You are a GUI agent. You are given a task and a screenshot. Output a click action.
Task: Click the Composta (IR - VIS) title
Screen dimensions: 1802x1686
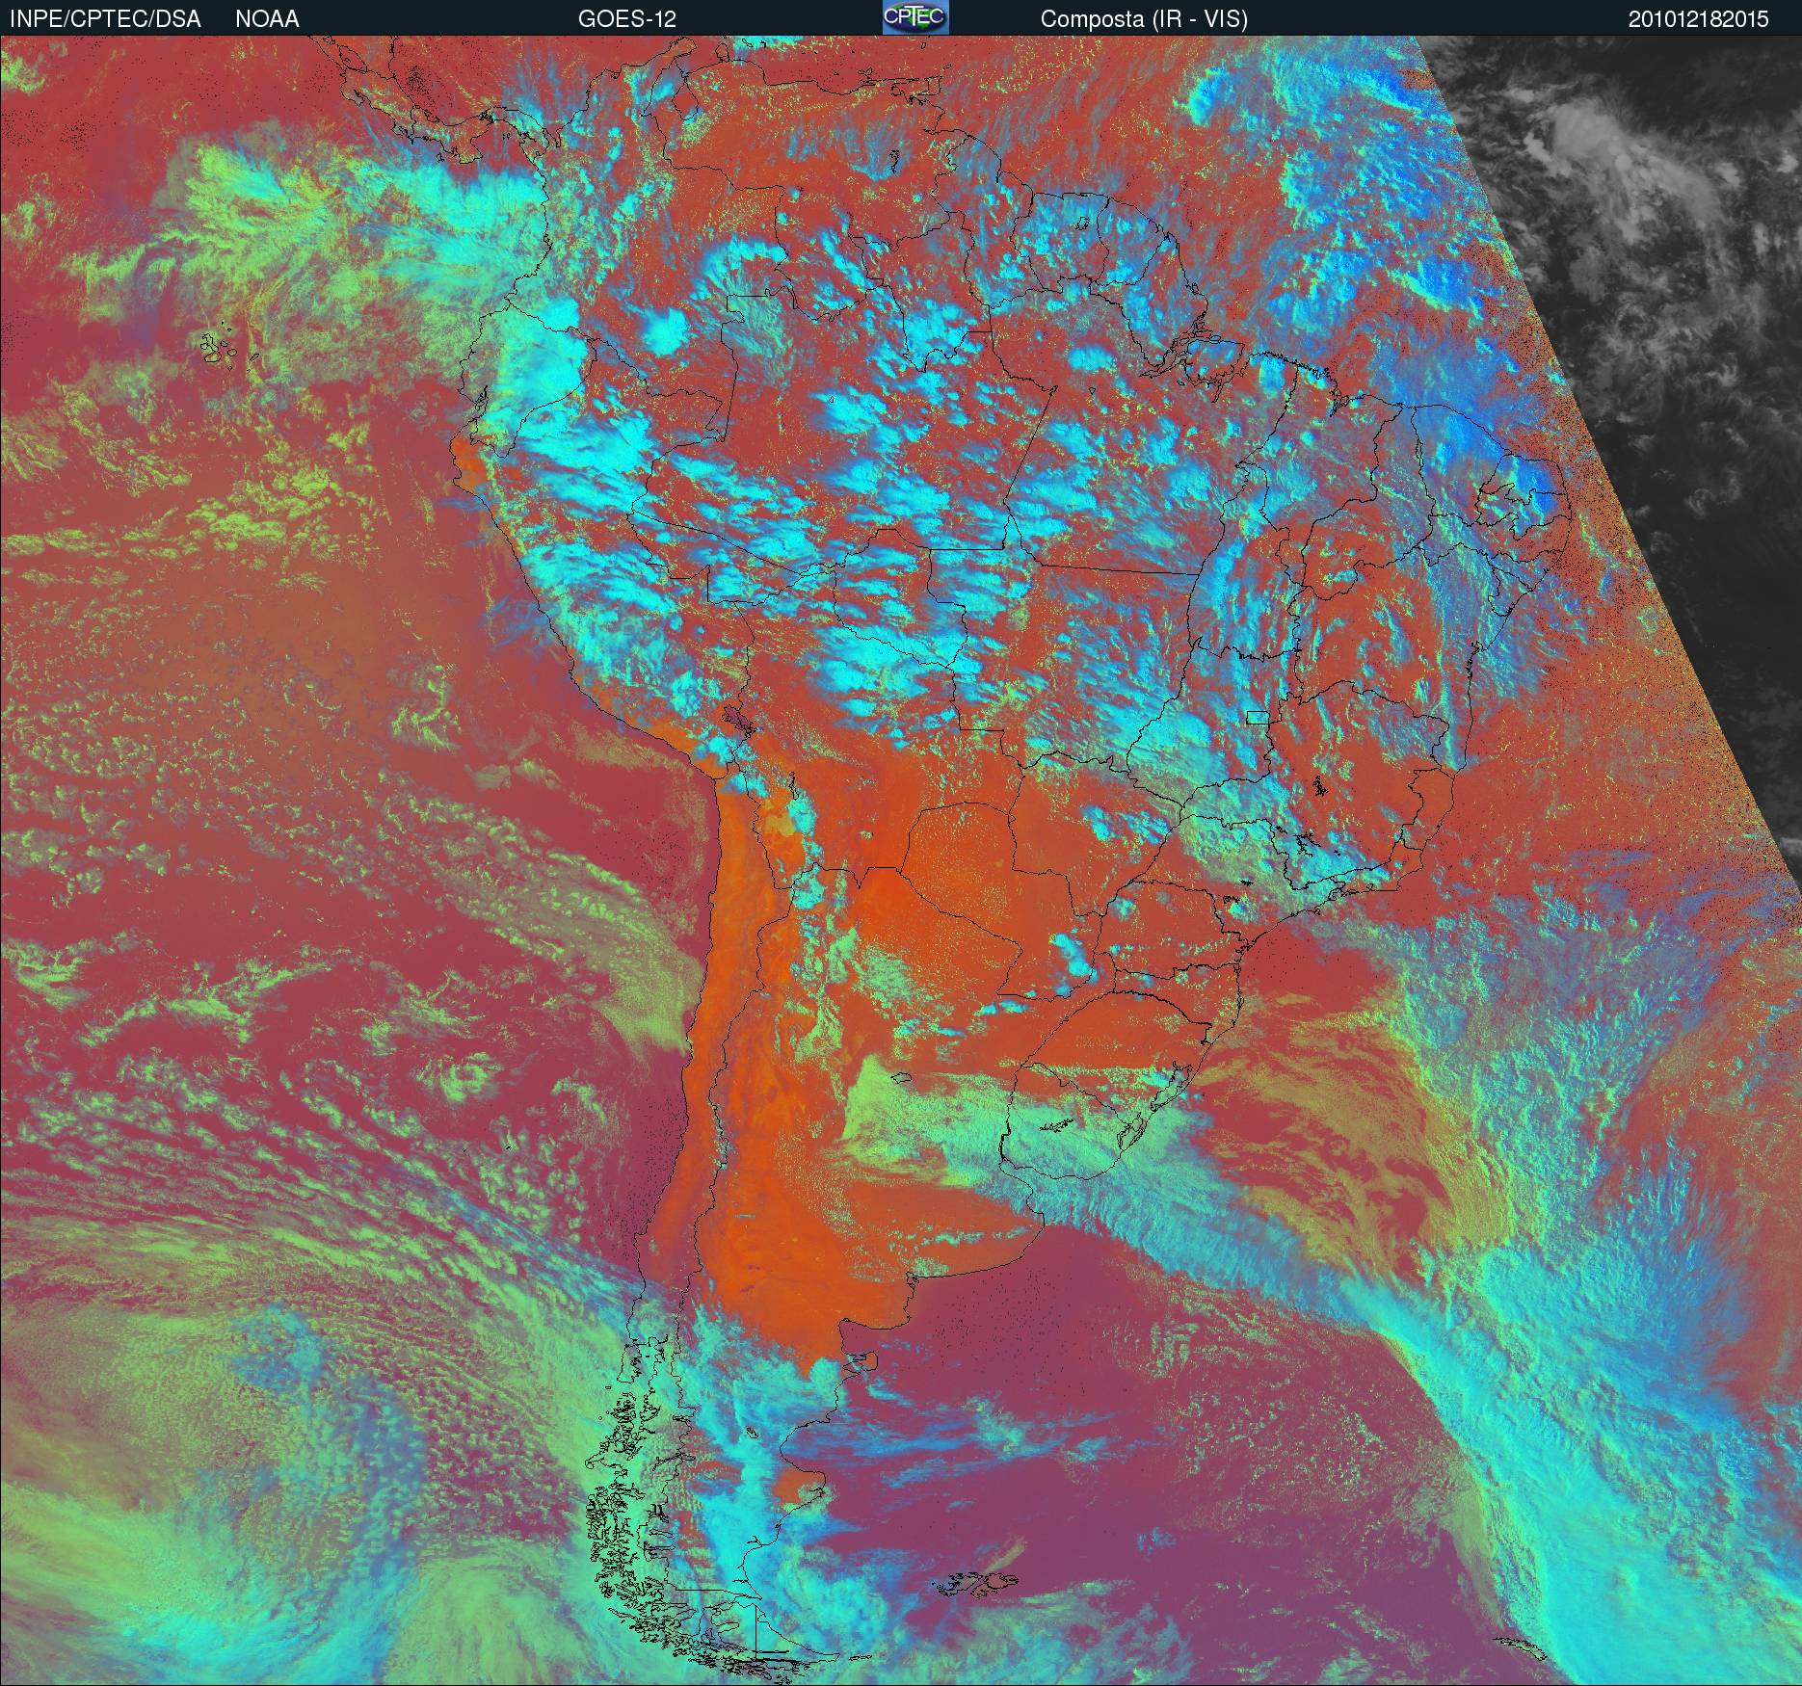click(x=1144, y=19)
